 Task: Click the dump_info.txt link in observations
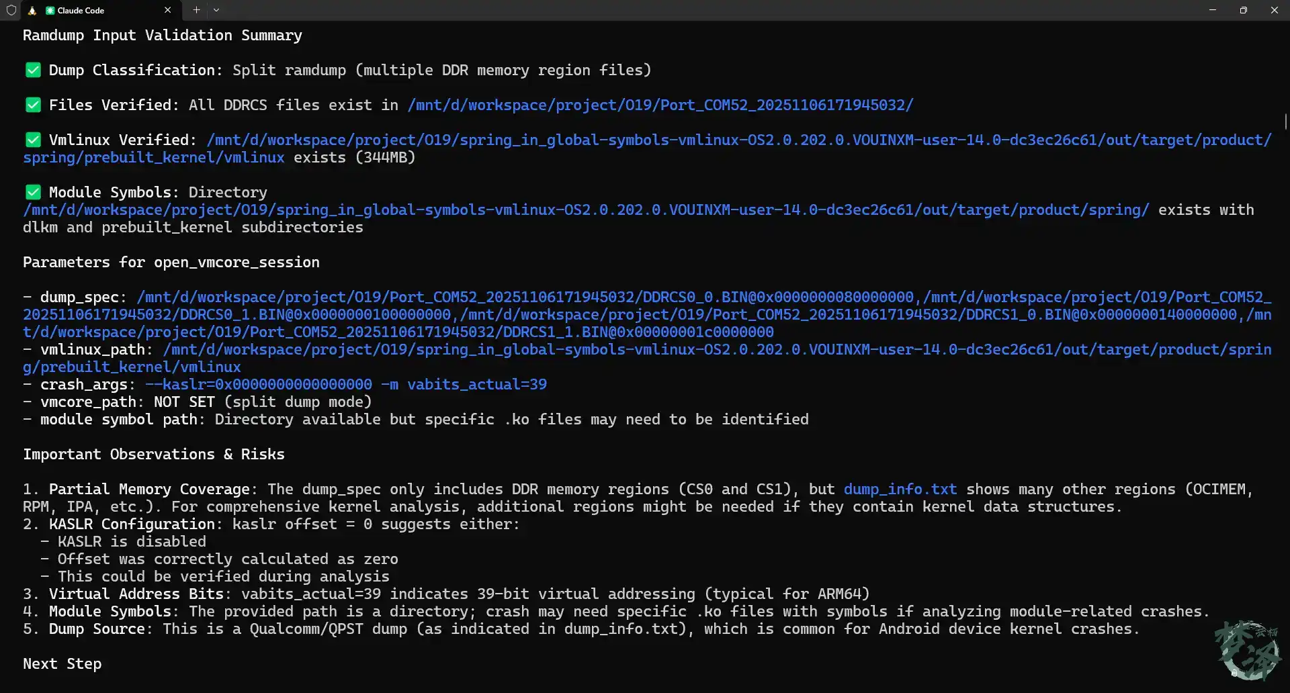[x=900, y=490]
